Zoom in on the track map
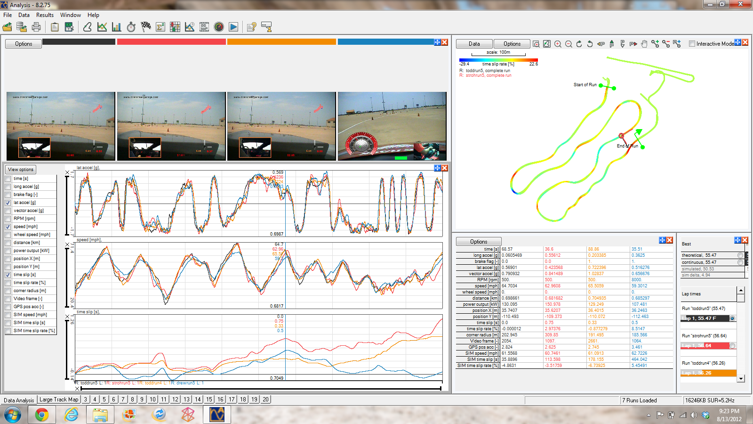 [558, 44]
